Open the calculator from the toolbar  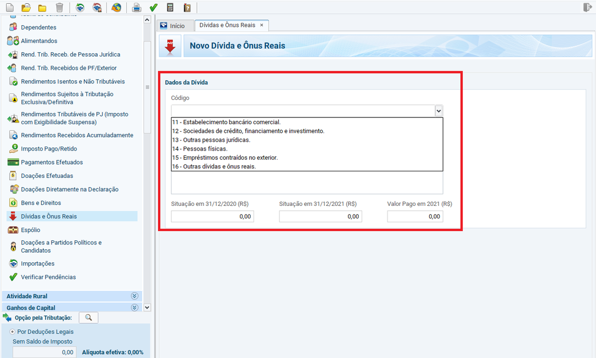pos(170,7)
